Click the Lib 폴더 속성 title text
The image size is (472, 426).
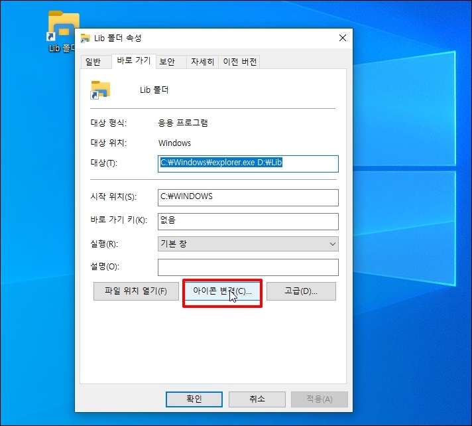[x=118, y=38]
